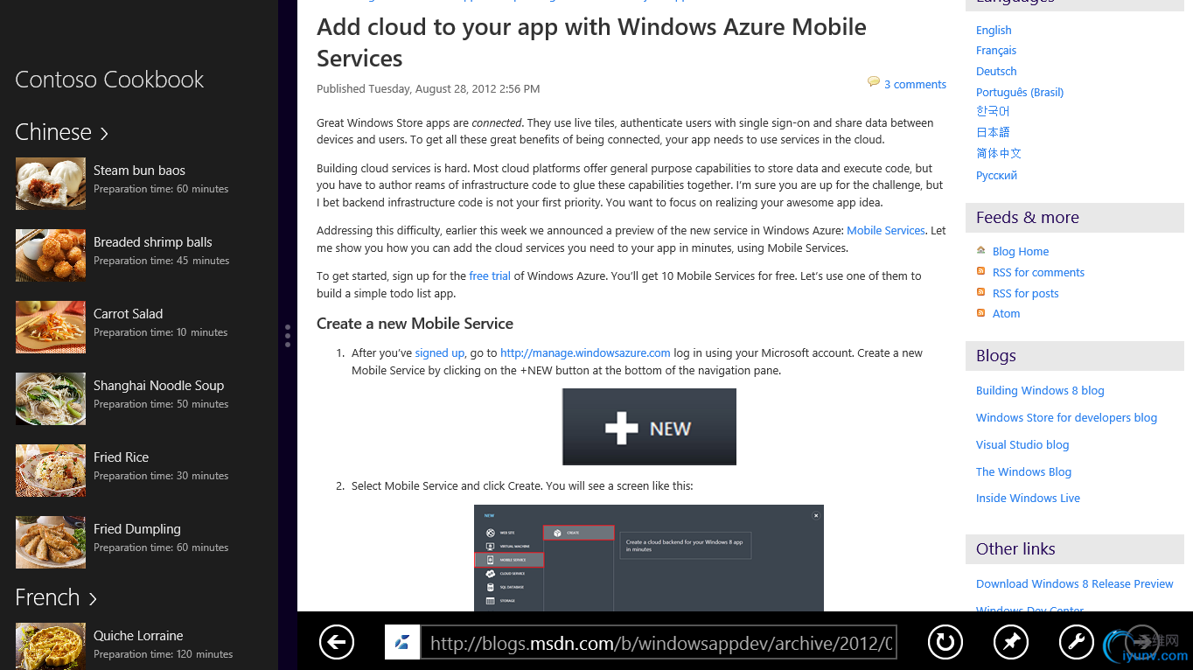
Task: Click the RSS icon next to 'RSS for posts'
Action: point(981,292)
